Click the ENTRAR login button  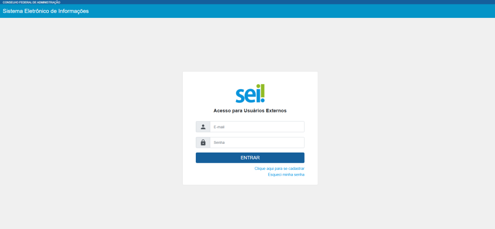point(250,158)
